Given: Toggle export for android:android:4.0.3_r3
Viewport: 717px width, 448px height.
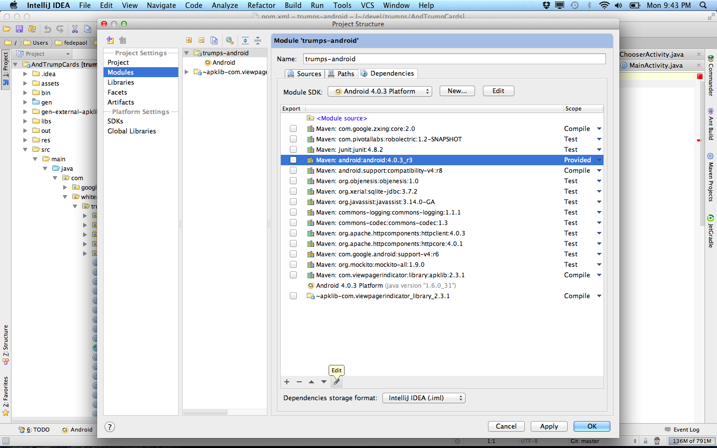Looking at the screenshot, I should click(x=293, y=160).
